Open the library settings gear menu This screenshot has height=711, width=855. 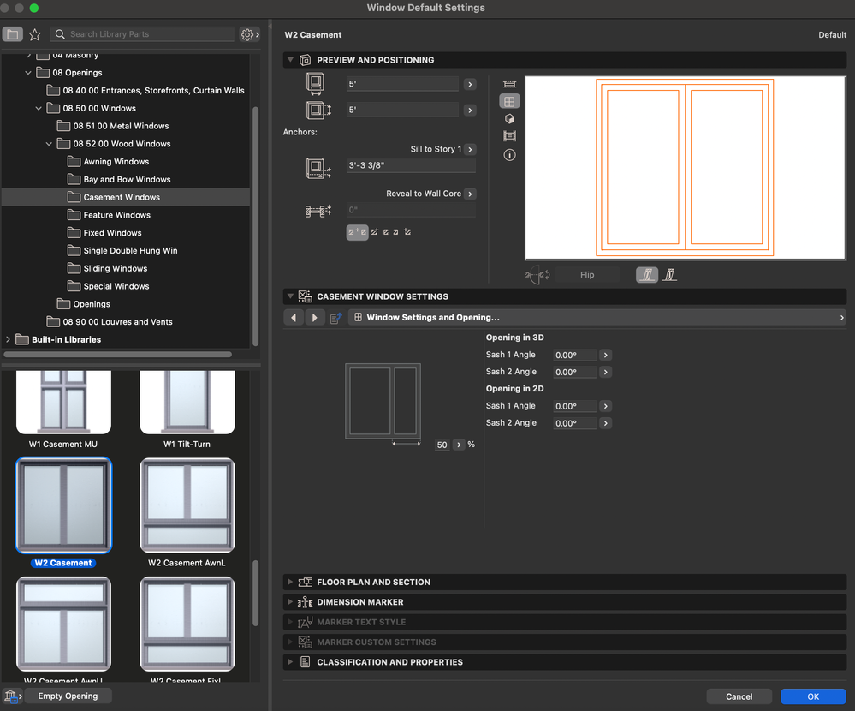click(x=249, y=34)
